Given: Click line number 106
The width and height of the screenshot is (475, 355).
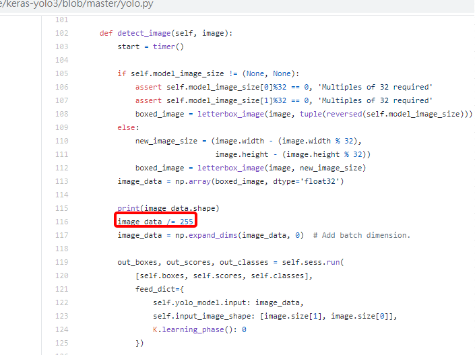Looking at the screenshot, I should (x=62, y=87).
